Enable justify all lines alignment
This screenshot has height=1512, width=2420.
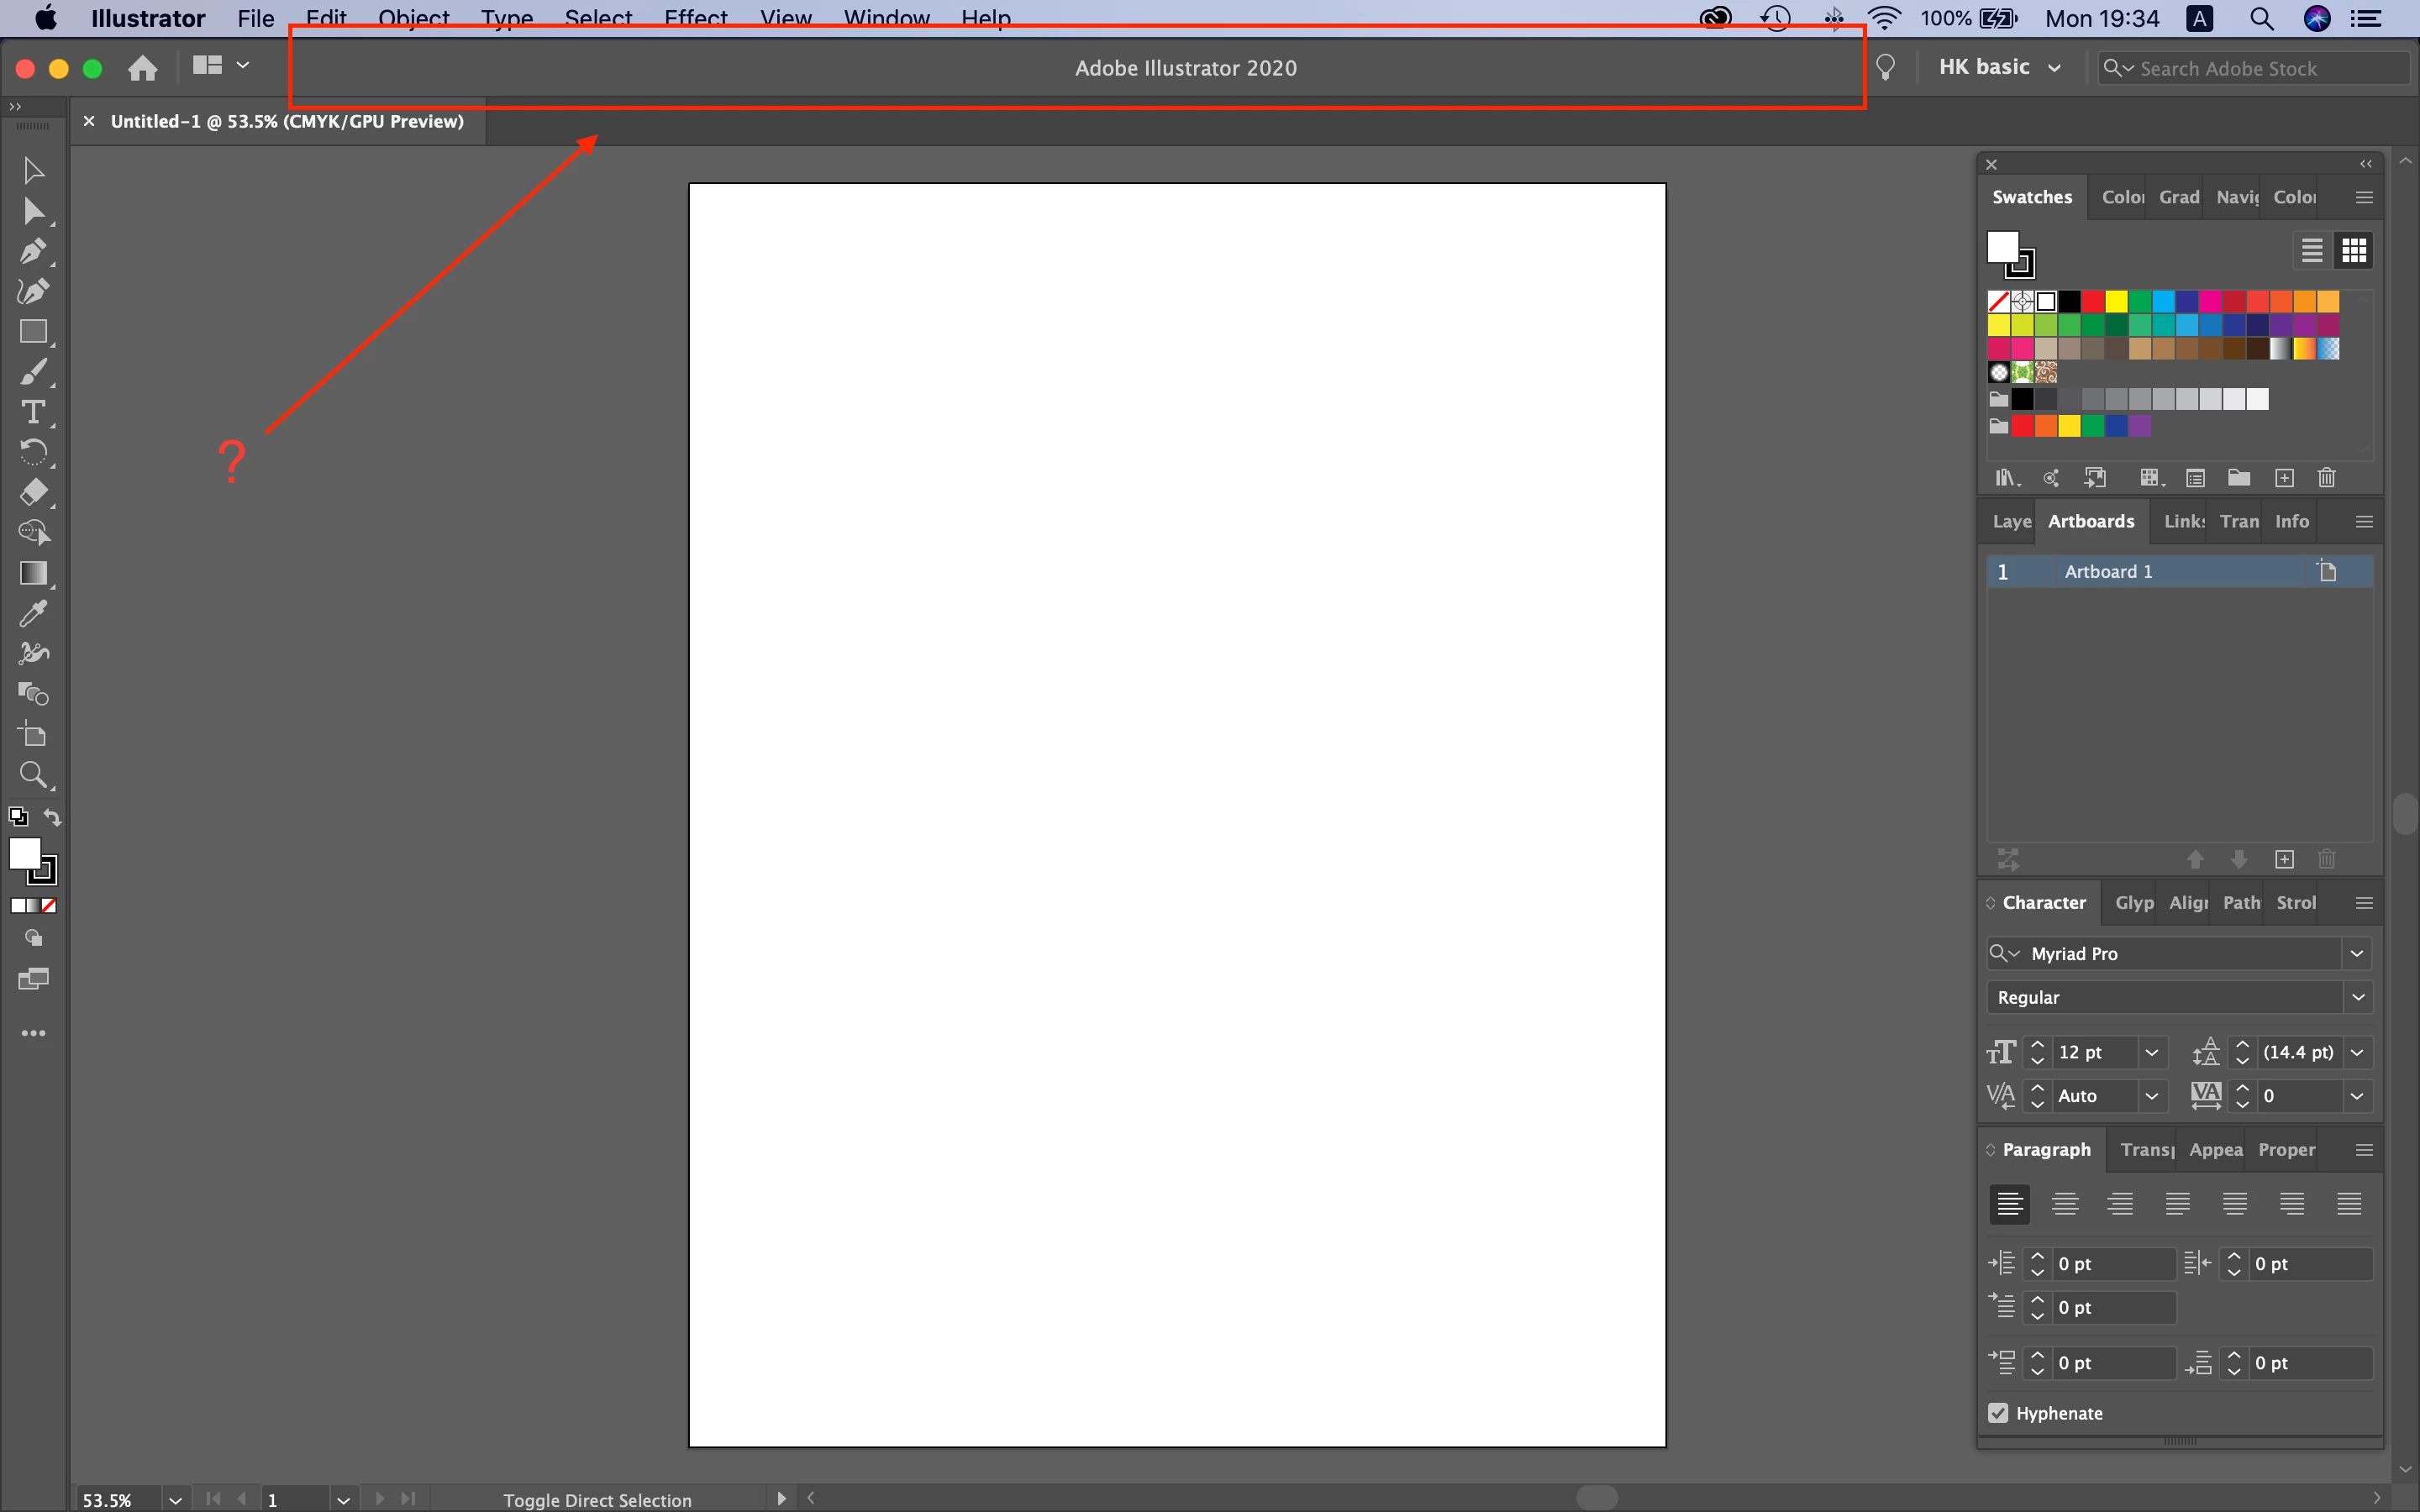(2349, 1204)
